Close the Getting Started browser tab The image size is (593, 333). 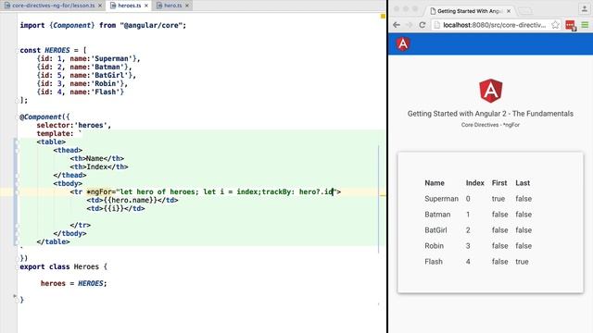pos(509,11)
